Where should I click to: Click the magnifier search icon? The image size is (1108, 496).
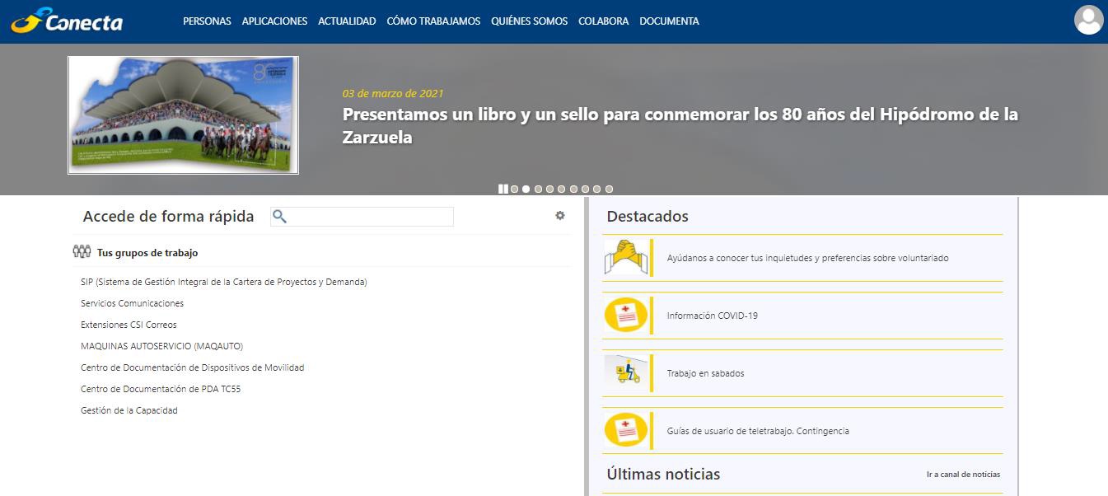click(x=279, y=217)
